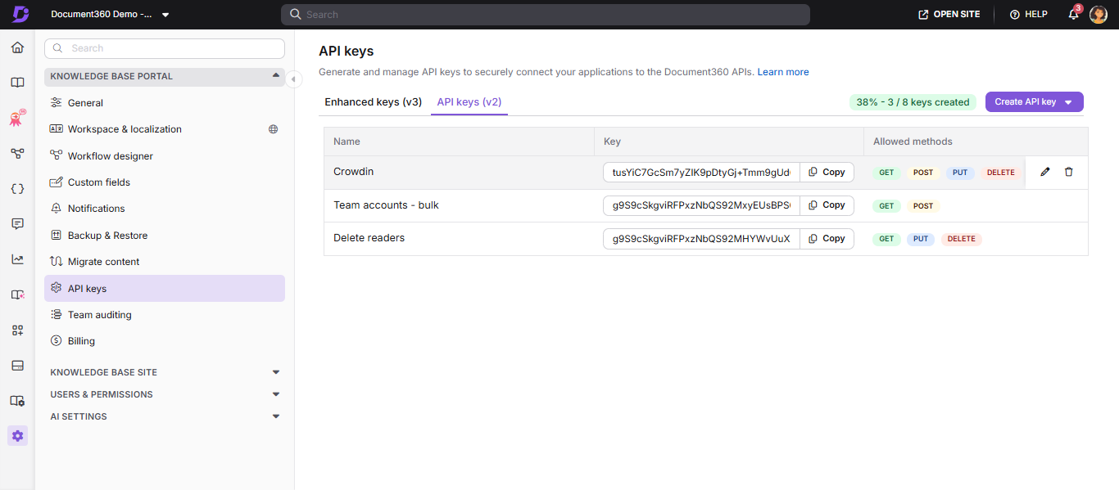This screenshot has height=490, width=1119.
Task: Open Backup & Restore
Action: click(165, 236)
